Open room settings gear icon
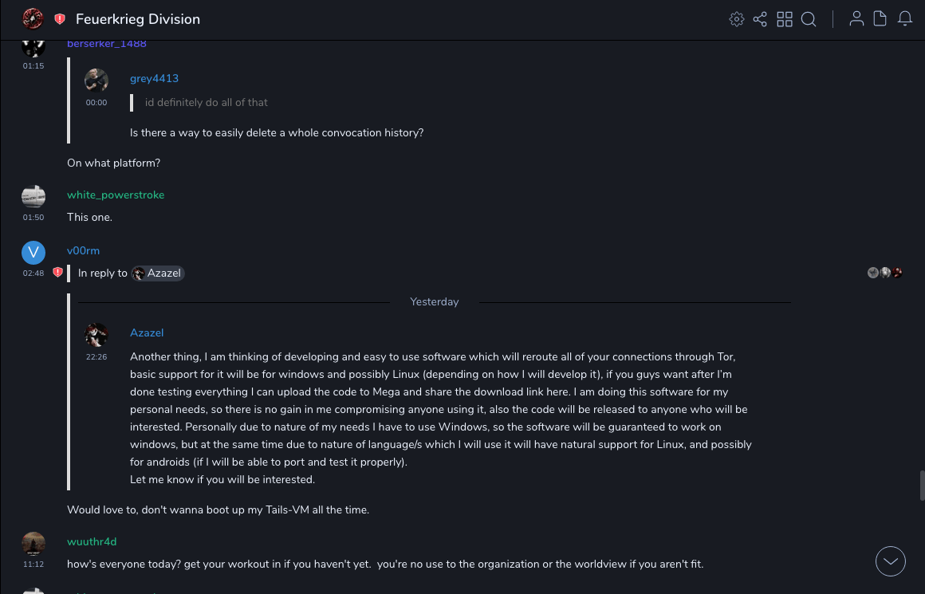 tap(737, 19)
